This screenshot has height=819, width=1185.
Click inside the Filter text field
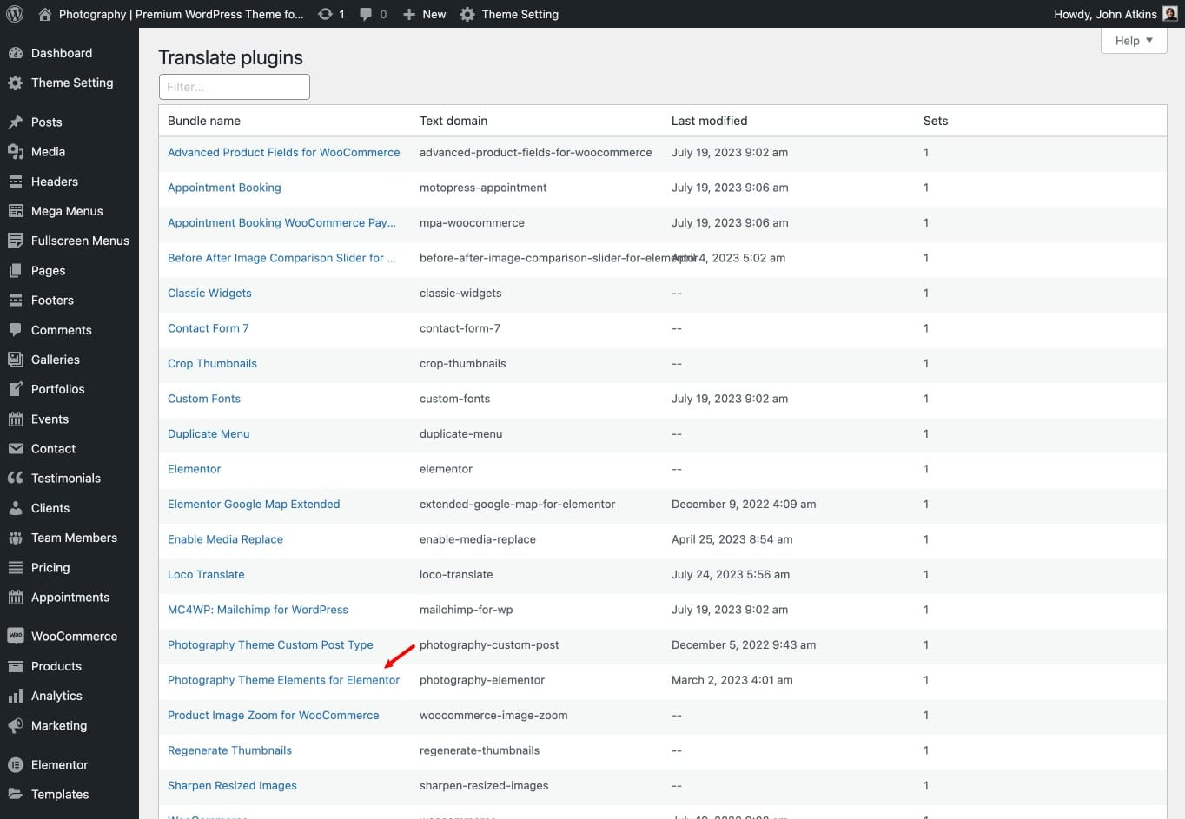click(234, 86)
